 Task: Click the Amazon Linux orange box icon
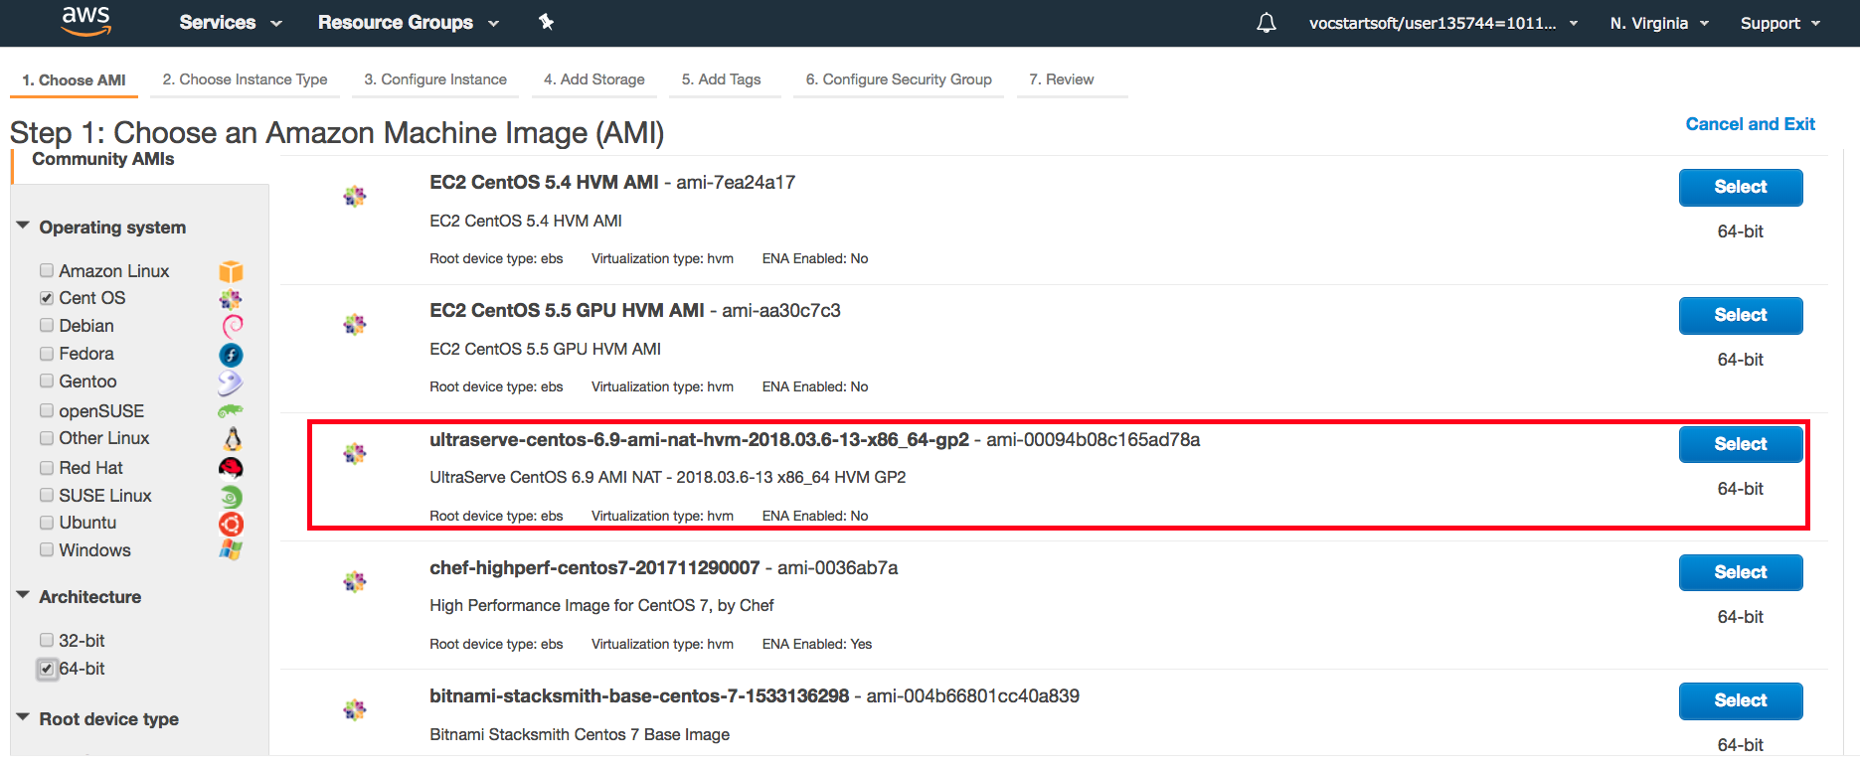coord(231,271)
